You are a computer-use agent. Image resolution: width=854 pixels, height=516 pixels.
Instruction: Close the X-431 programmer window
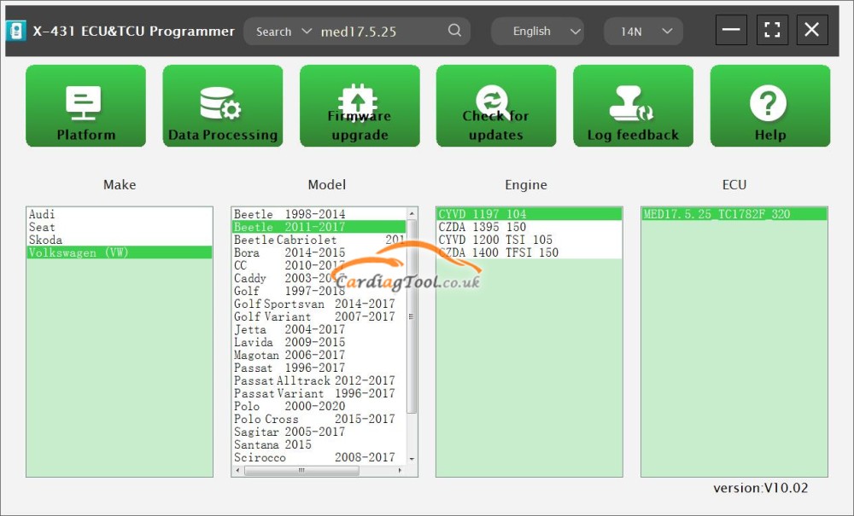tap(812, 29)
